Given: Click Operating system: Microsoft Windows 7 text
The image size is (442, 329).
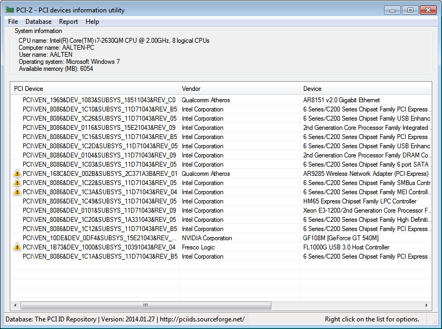Looking at the screenshot, I should tap(69, 62).
